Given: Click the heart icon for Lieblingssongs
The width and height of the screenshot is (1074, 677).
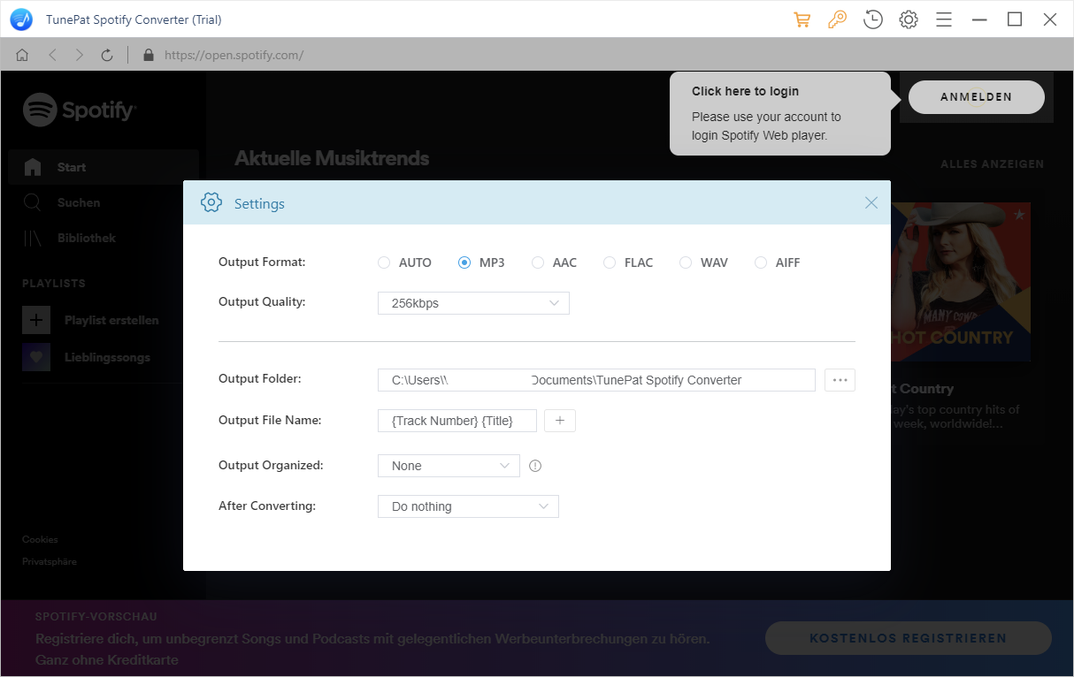Looking at the screenshot, I should coord(36,357).
